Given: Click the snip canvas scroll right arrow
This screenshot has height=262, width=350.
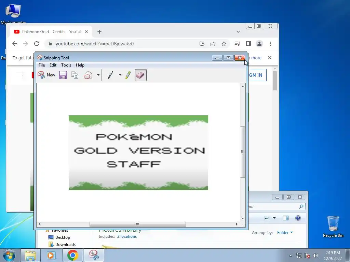Looking at the screenshot, I should pos(237,224).
